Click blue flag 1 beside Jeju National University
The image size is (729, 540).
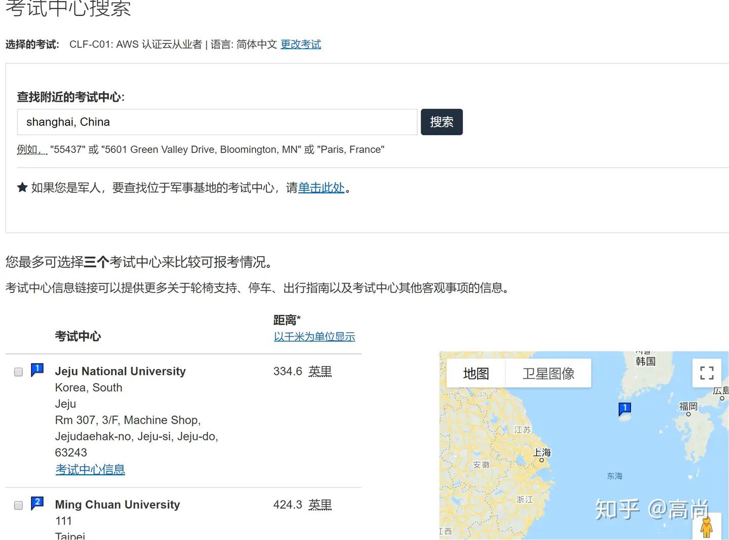pos(37,370)
